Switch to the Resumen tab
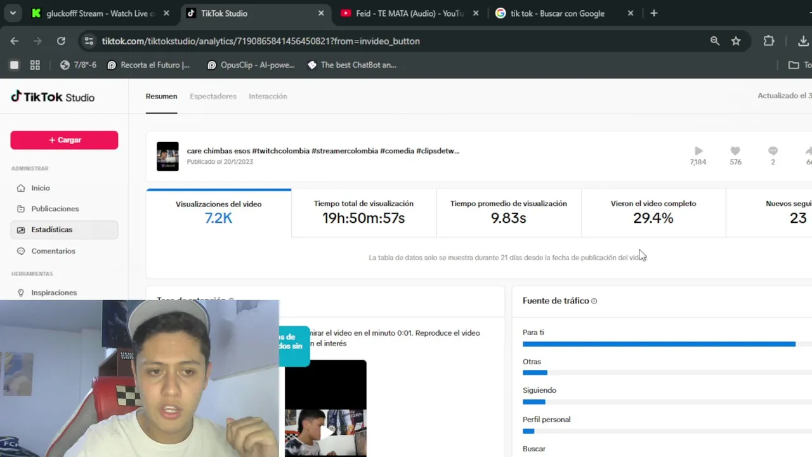This screenshot has width=812, height=457. click(161, 96)
